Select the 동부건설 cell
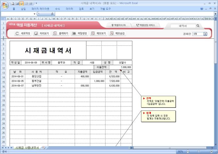 pos(37,81)
